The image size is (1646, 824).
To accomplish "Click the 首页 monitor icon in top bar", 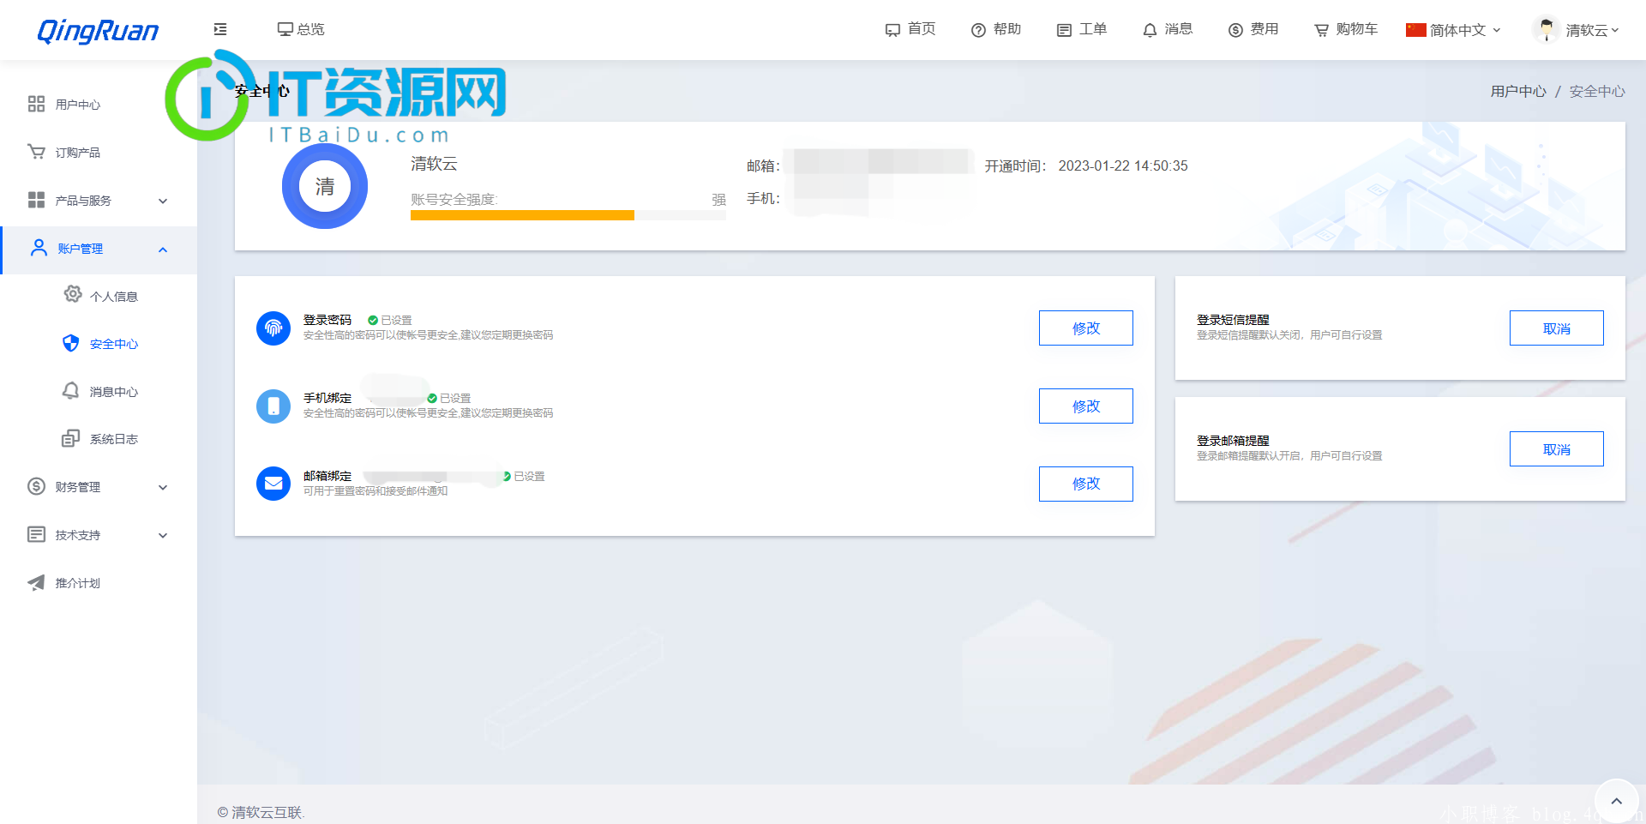I will pyautogui.click(x=892, y=30).
